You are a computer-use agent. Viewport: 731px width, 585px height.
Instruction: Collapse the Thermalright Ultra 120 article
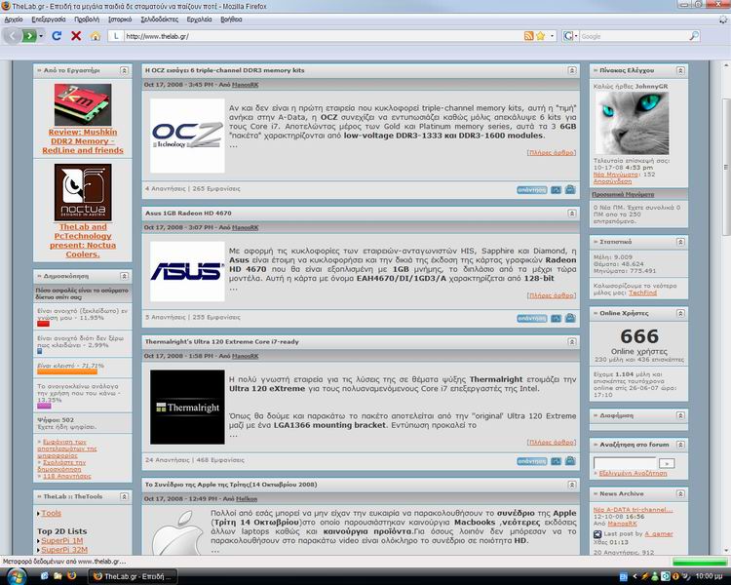[x=572, y=342]
